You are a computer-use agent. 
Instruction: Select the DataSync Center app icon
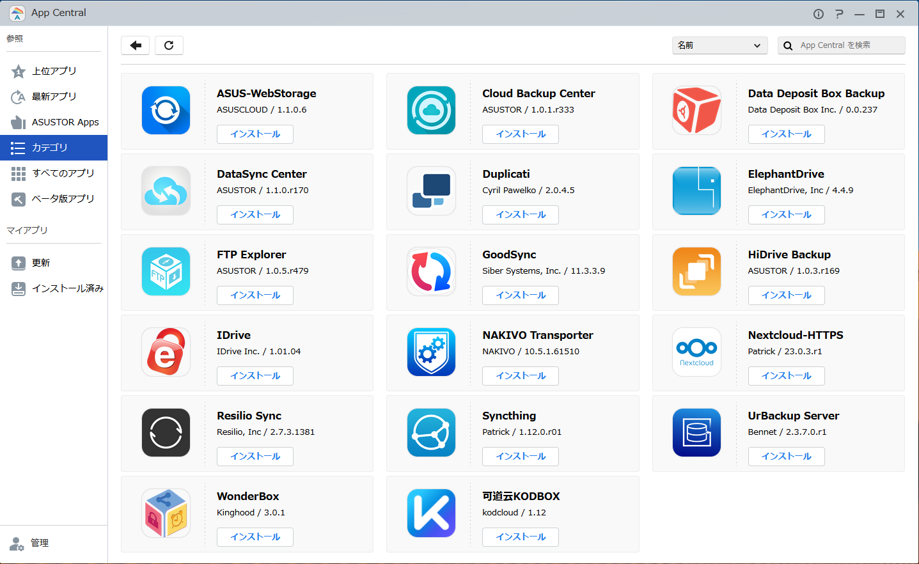[166, 191]
